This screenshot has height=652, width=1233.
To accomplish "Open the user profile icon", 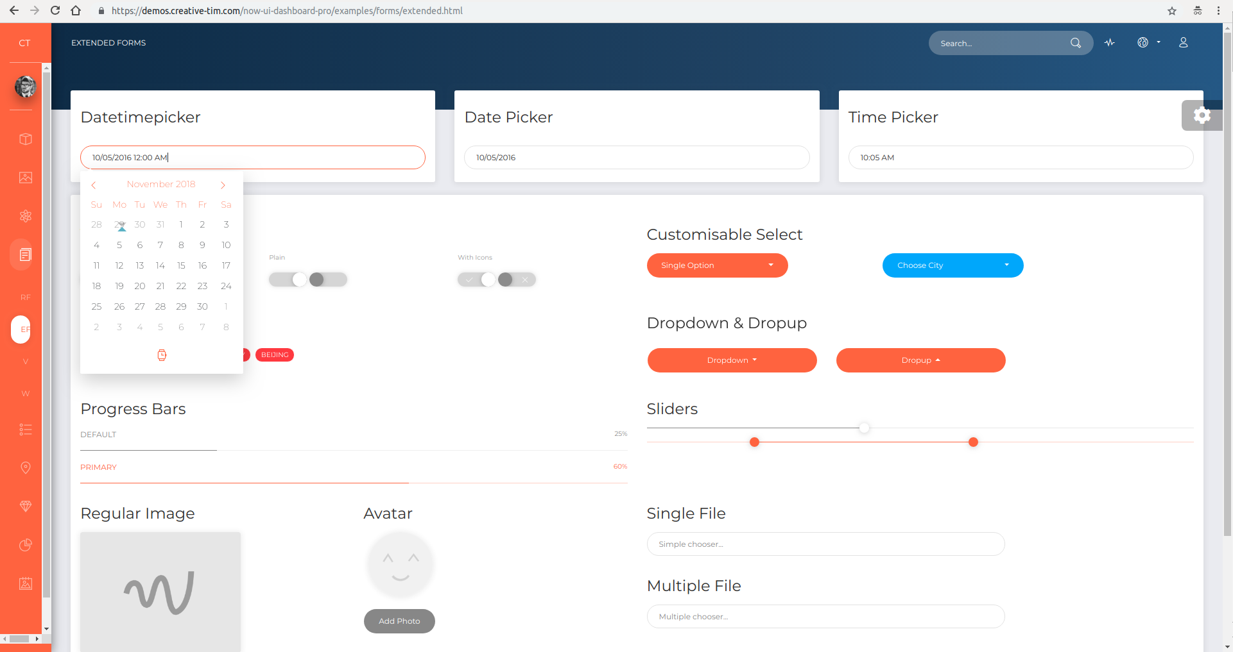I will (x=1184, y=42).
